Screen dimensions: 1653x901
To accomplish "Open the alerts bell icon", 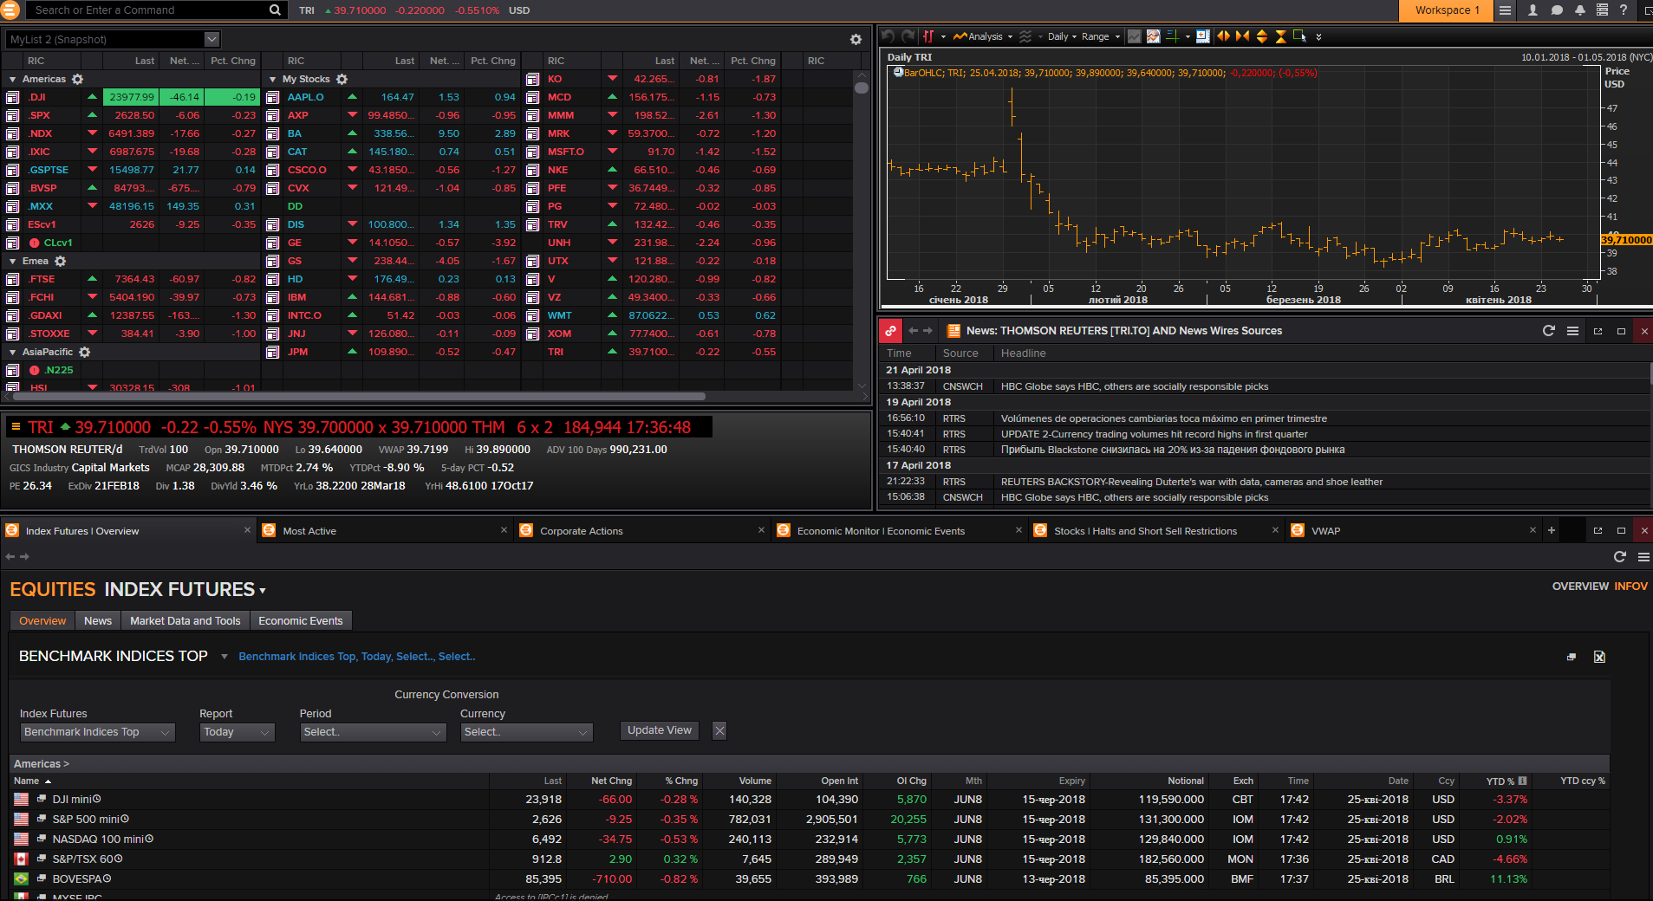I will click(1579, 10).
